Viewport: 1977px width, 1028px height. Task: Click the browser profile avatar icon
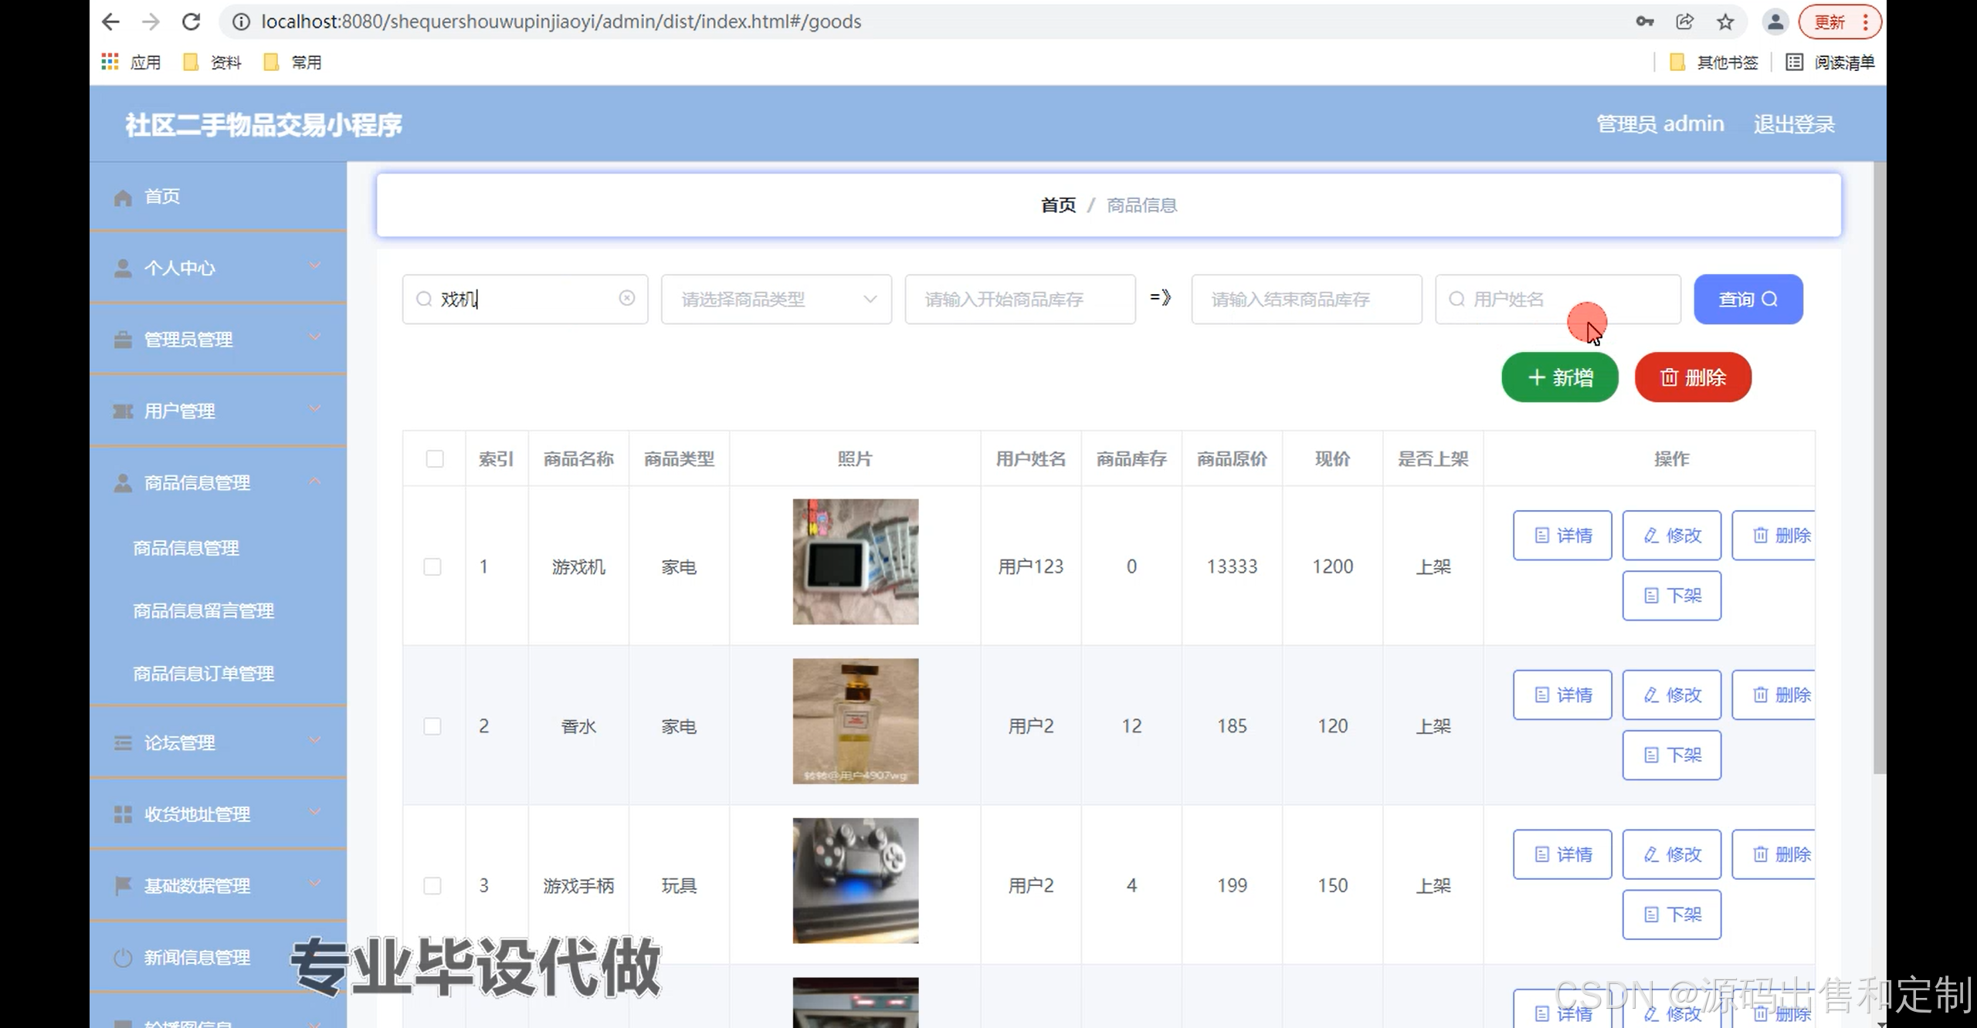[x=1775, y=22]
